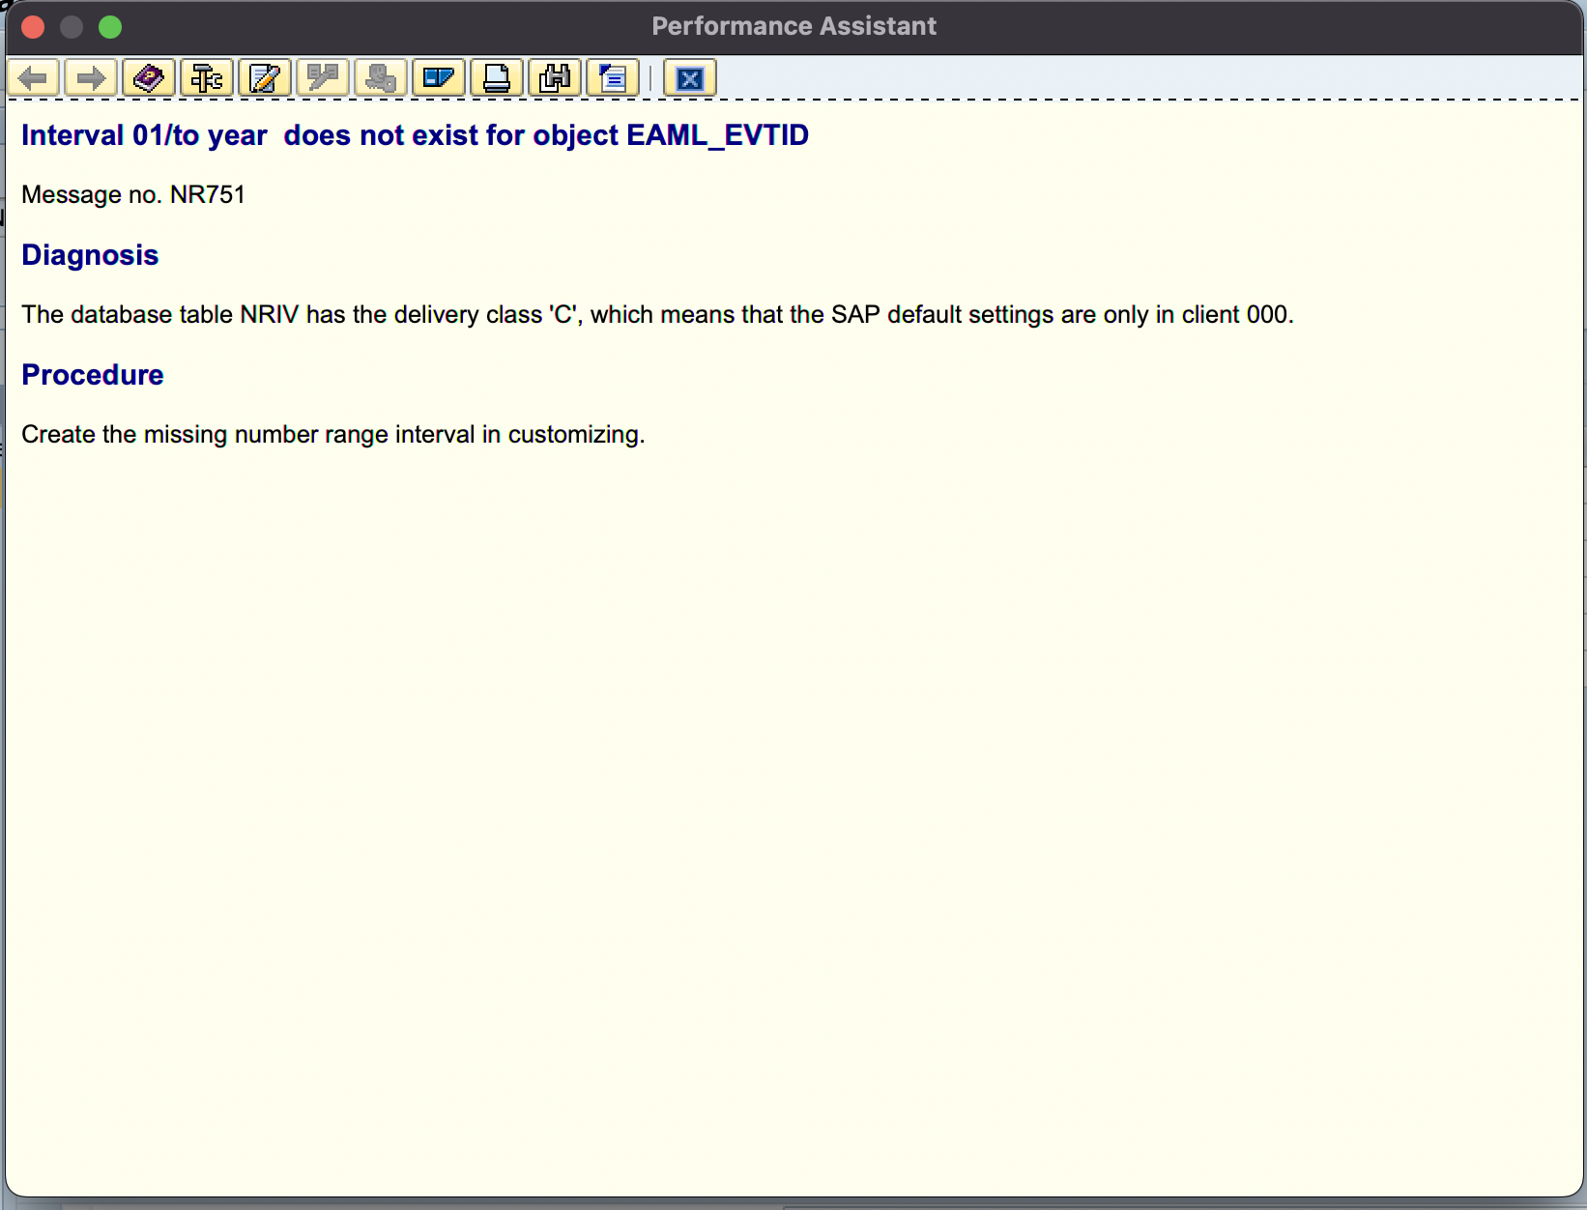The image size is (1587, 1210).
Task: Open Find using the binoculars icon
Action: point(555,78)
